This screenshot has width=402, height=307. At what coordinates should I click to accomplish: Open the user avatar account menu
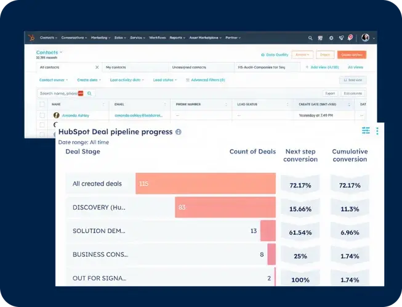pyautogui.click(x=365, y=38)
